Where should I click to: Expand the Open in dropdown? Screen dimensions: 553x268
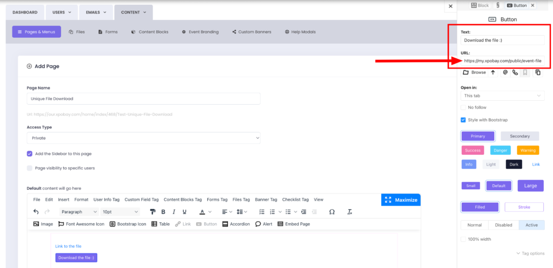coord(502,95)
